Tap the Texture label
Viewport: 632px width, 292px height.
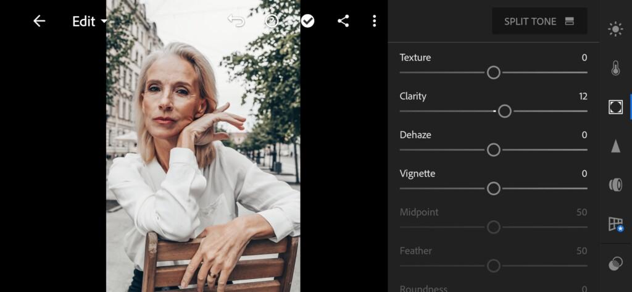click(x=415, y=57)
